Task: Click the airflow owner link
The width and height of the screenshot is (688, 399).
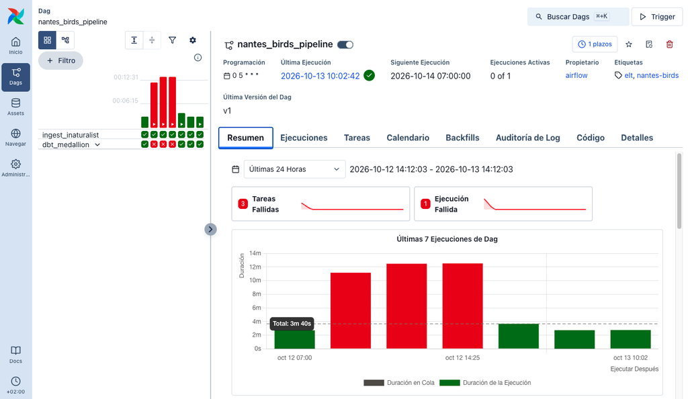Action: (576, 75)
